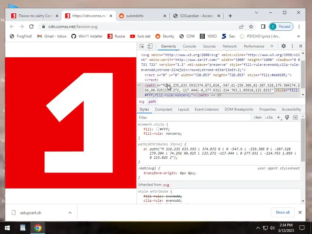Click Show all downloads button
312x234 pixels.
(282, 212)
